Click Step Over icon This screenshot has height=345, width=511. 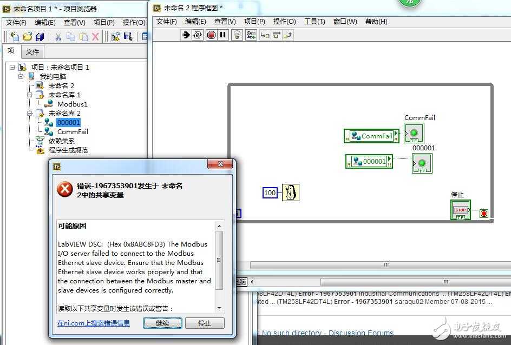tap(277, 35)
